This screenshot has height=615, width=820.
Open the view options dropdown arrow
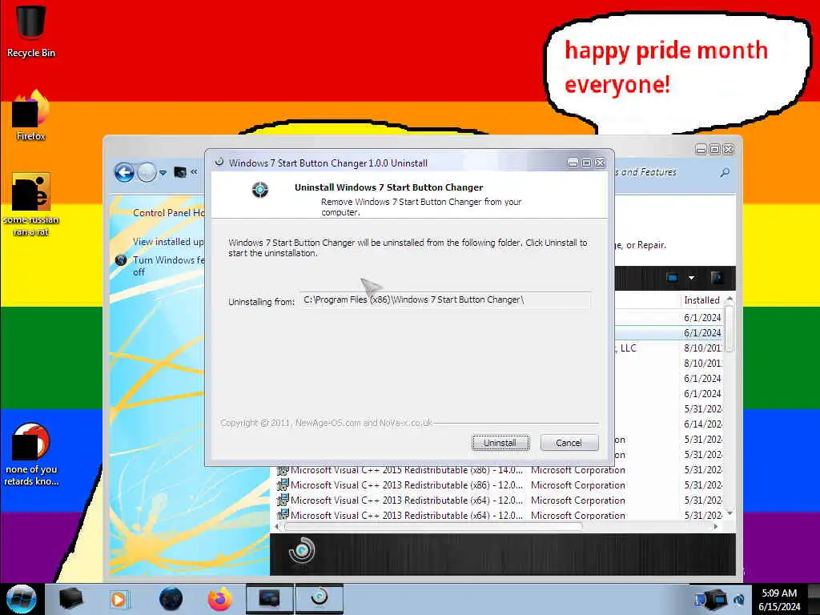click(x=691, y=278)
